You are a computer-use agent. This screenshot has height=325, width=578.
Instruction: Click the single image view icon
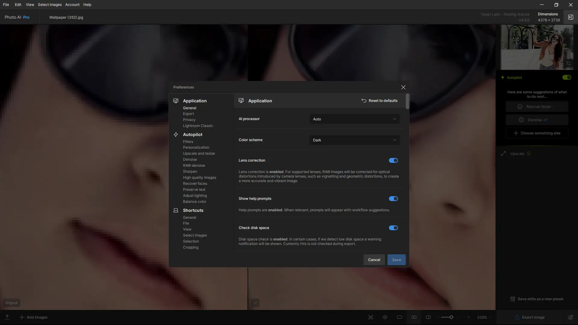(399, 317)
